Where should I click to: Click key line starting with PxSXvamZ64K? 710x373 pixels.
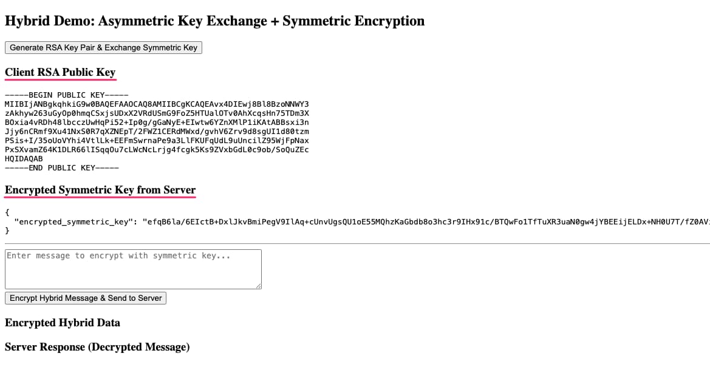[x=157, y=150]
